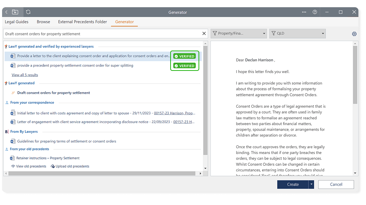Screen dimensions: 366x205
Task: Click 'LawY generated and verified by experienced lawyers' heading
Action: (x=51, y=46)
